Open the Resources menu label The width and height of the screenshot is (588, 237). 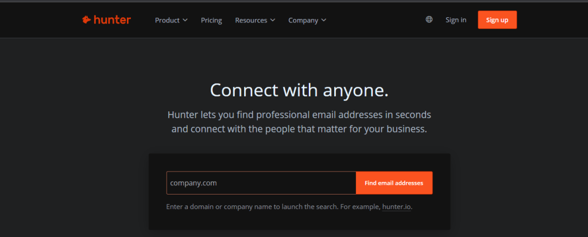pos(251,20)
